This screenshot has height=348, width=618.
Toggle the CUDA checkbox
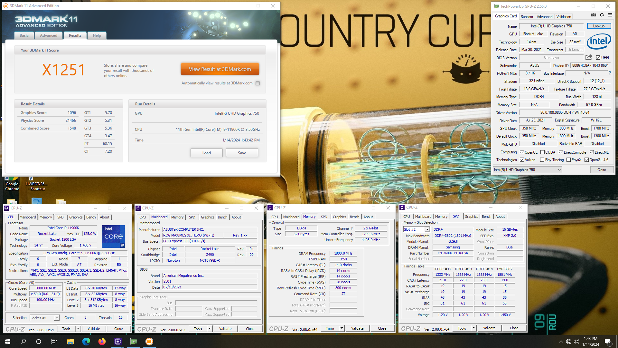(542, 152)
